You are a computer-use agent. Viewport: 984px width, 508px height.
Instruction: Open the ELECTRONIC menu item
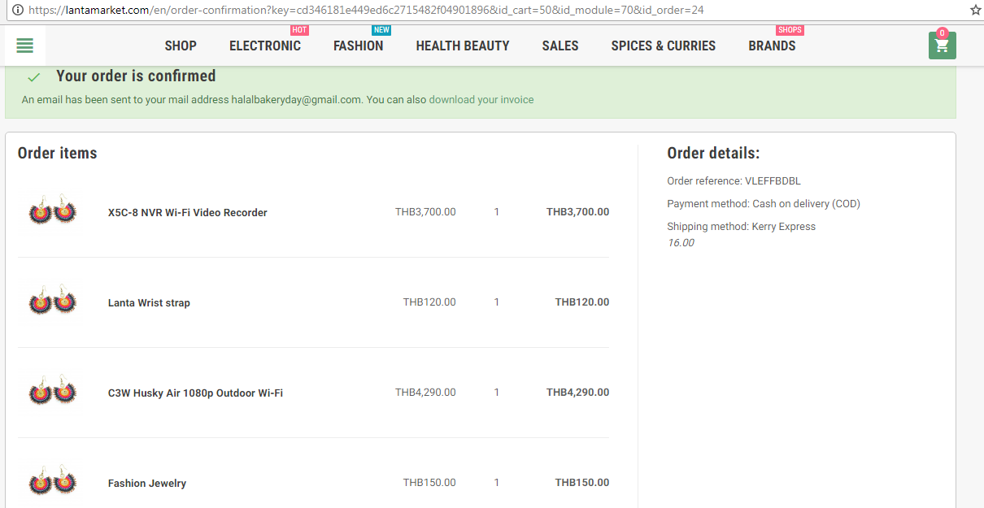coord(265,46)
